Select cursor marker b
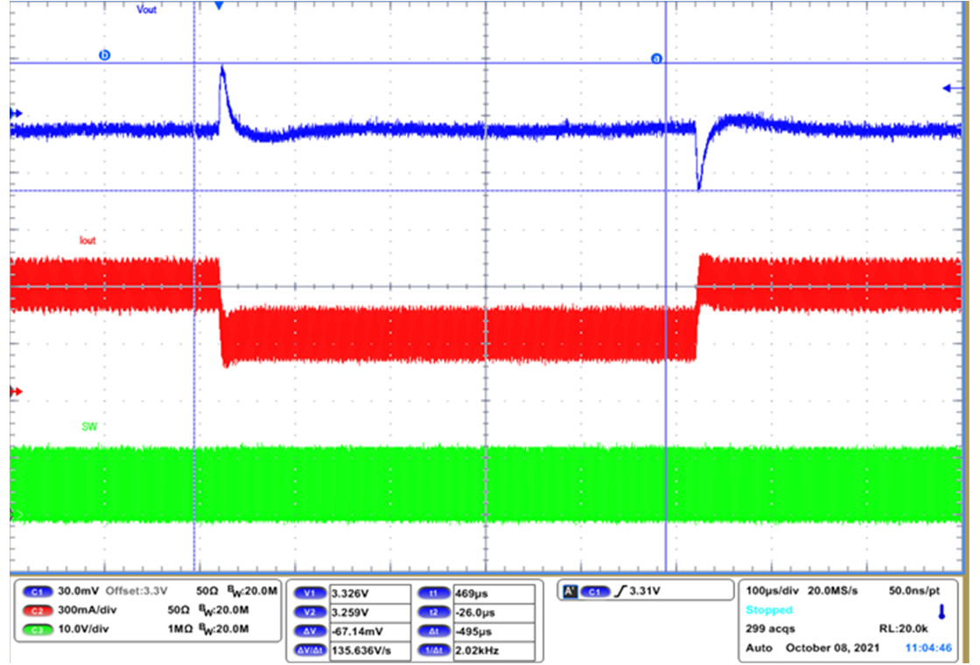Screen dimensions: 980x665 (x=105, y=53)
